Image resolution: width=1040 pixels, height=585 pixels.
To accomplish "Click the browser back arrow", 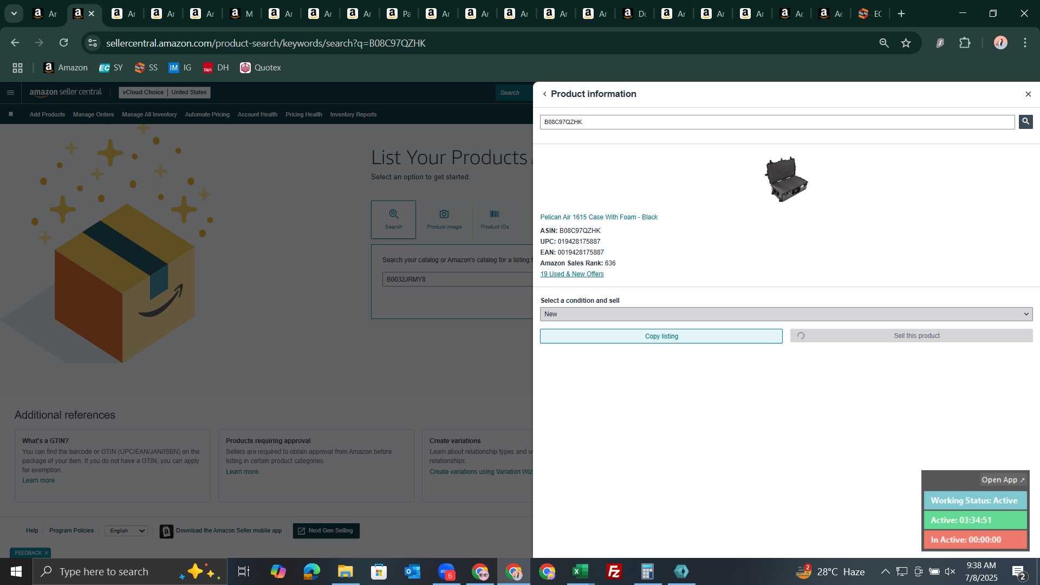I will (15, 43).
